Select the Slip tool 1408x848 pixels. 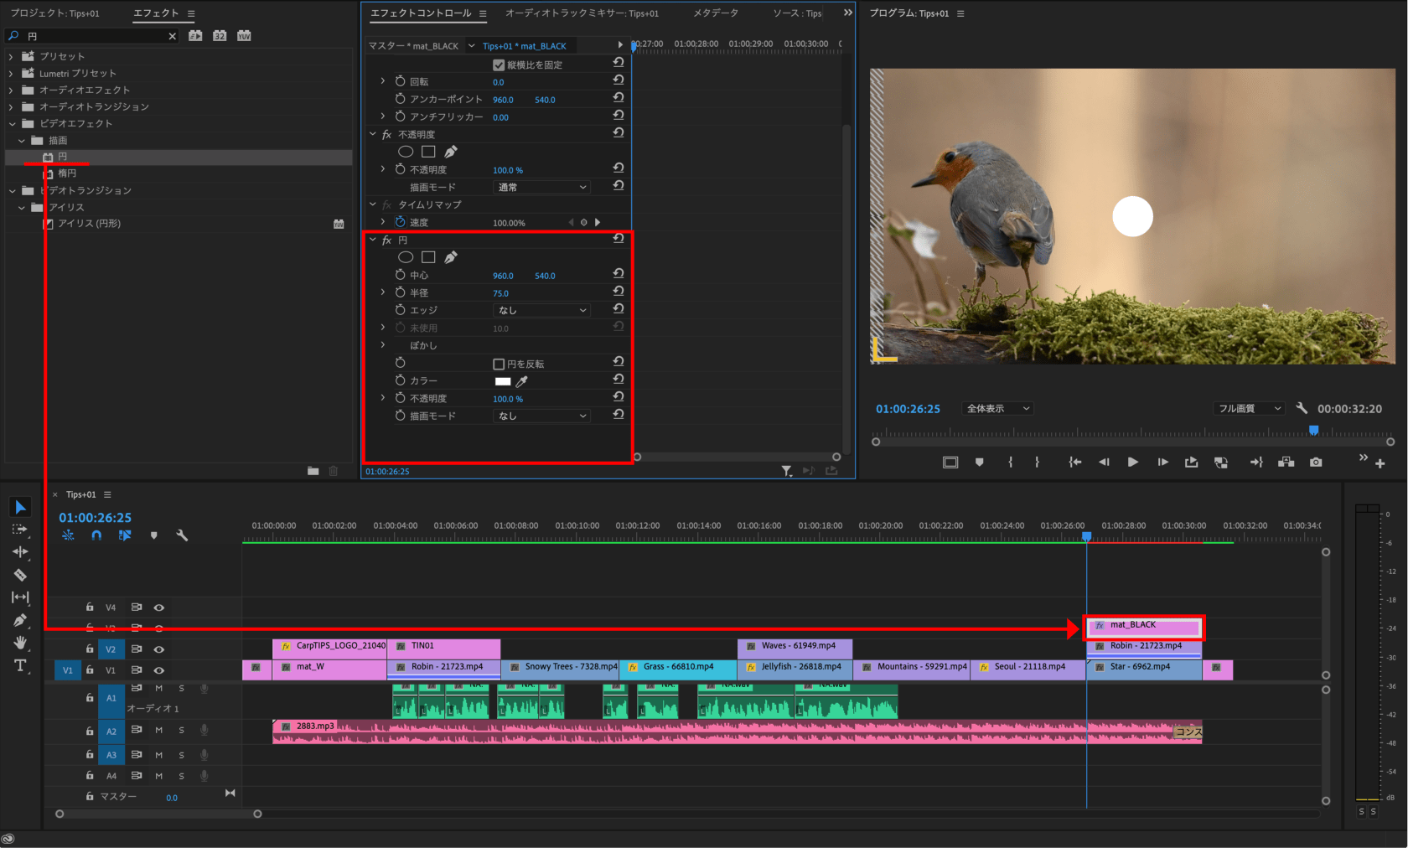coord(20,597)
